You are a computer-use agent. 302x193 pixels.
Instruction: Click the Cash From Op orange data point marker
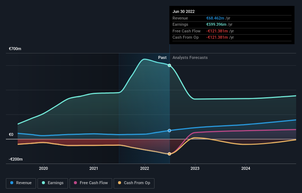click(169, 154)
